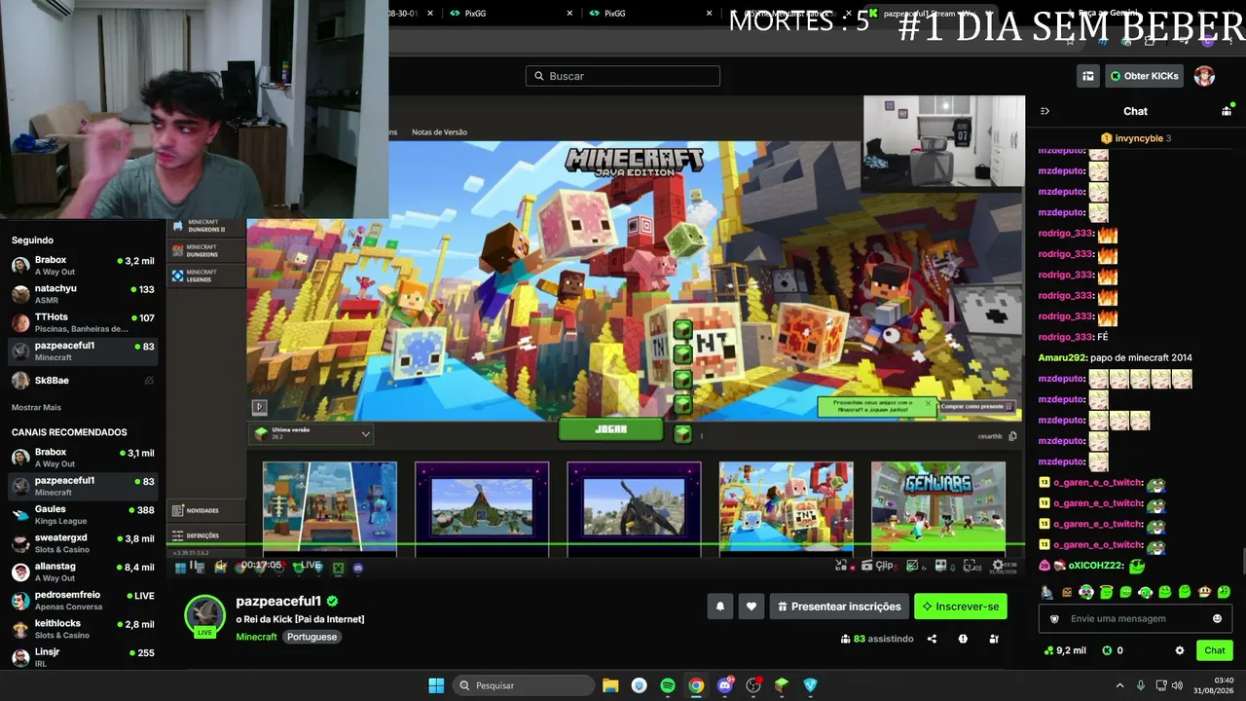Viewport: 1246px width, 701px height.
Task: Select Minecraft Legends in the launcher sidebar
Action: point(205,276)
